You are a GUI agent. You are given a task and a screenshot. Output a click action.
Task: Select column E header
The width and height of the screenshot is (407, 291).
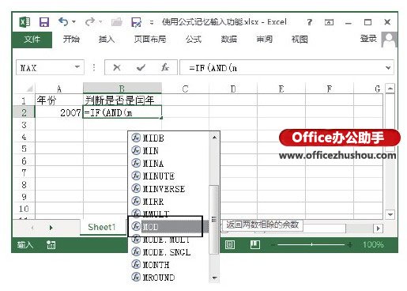[x=281, y=89]
